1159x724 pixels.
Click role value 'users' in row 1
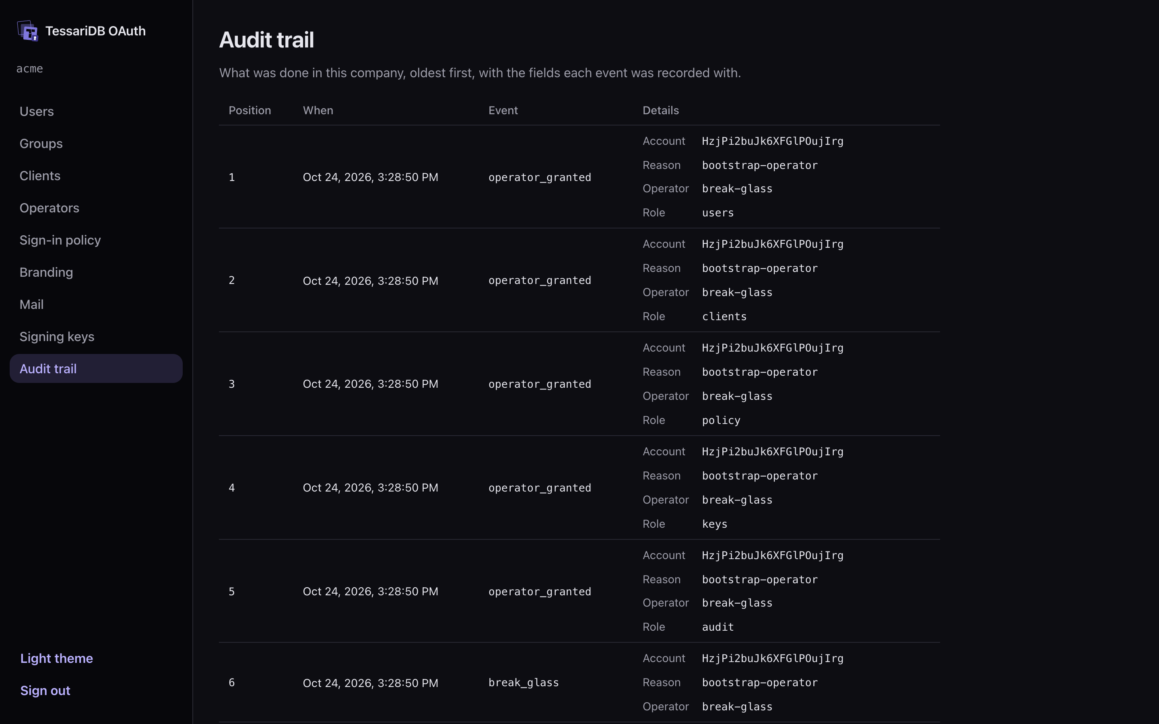(x=718, y=213)
